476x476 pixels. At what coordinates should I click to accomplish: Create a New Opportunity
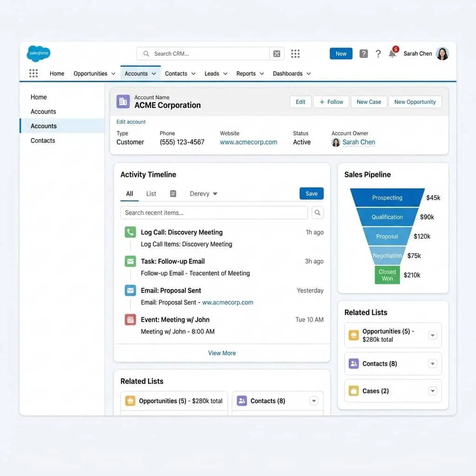click(415, 102)
